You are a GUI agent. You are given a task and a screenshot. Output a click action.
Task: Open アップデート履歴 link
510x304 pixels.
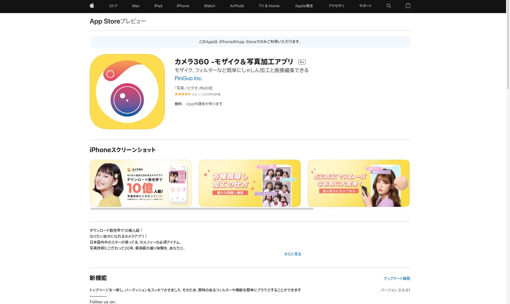pos(396,278)
